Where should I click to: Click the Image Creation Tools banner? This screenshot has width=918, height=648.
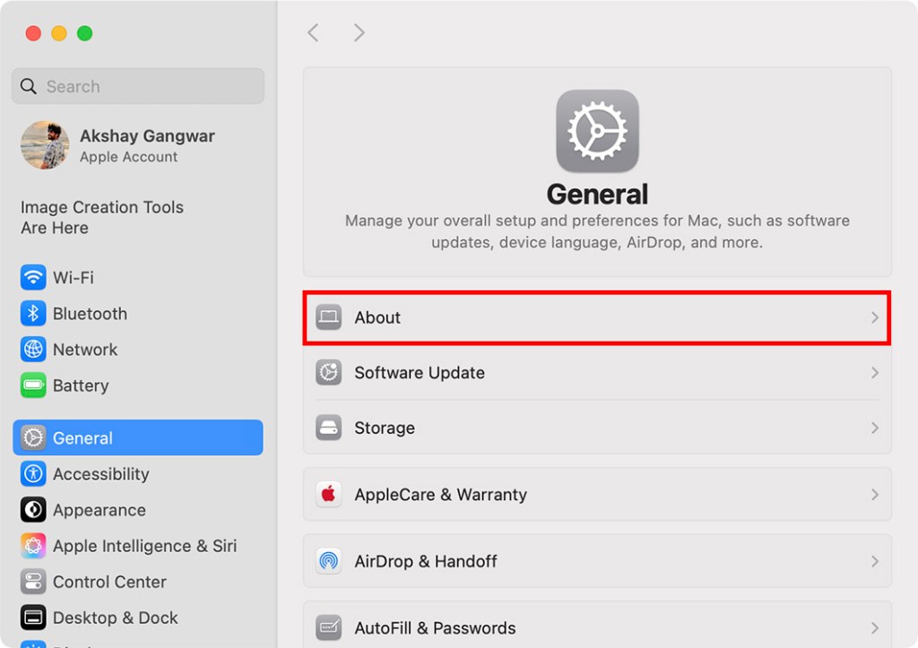tap(101, 218)
